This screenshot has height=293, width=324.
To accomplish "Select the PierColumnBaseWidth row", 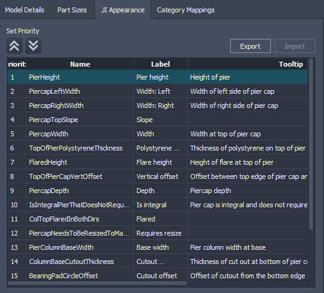I will point(157,247).
